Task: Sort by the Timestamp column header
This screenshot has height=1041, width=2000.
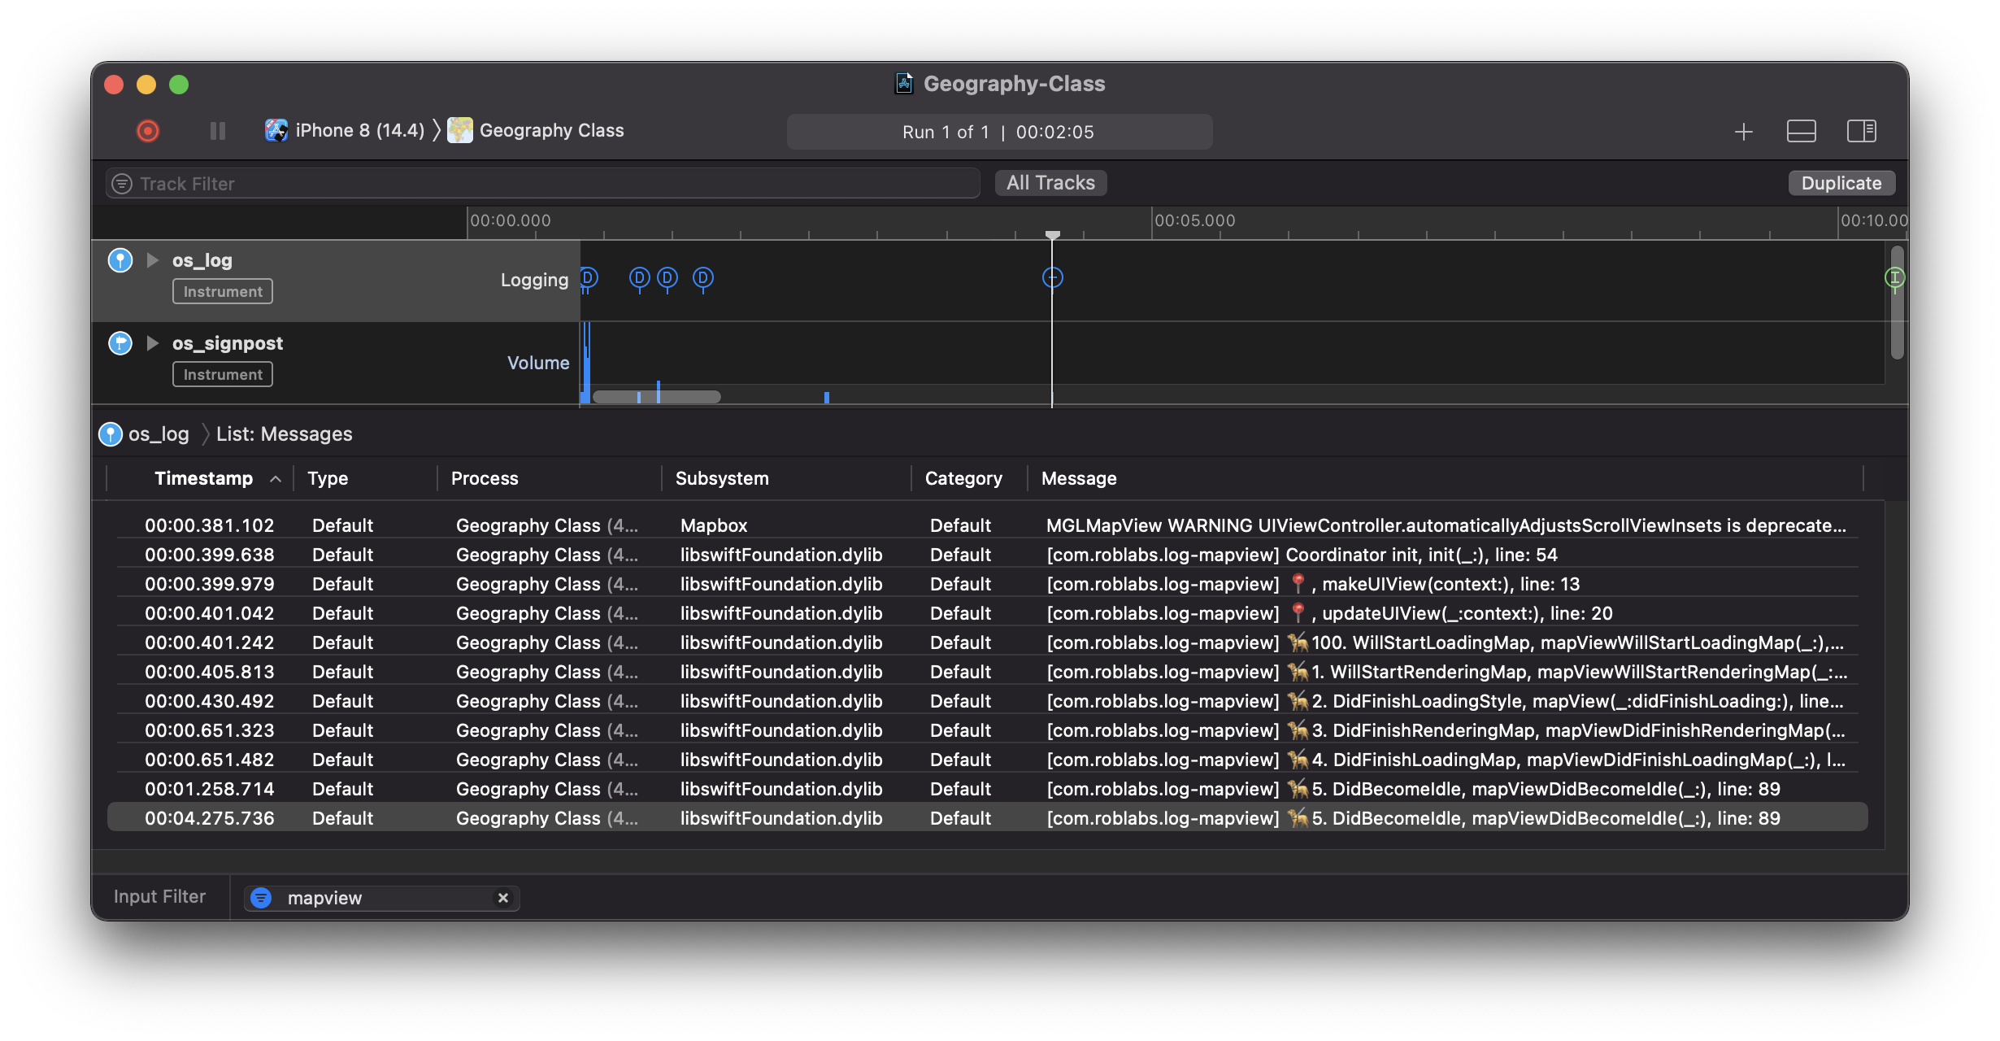Action: tap(204, 478)
